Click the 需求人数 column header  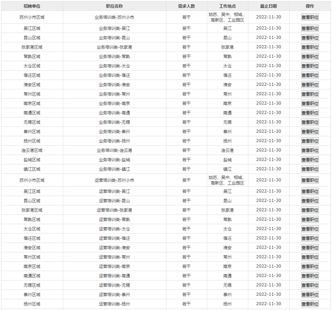coord(186,6)
